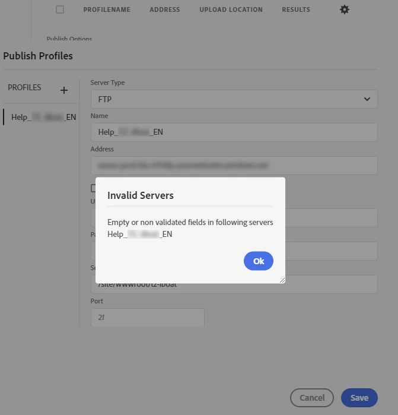Click the PROFILENAME column header

pyautogui.click(x=107, y=9)
